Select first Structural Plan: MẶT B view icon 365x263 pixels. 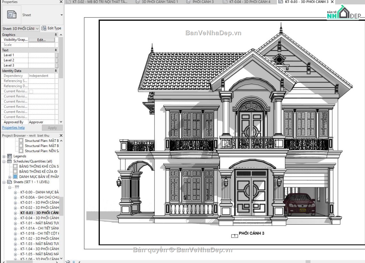click(x=21, y=141)
